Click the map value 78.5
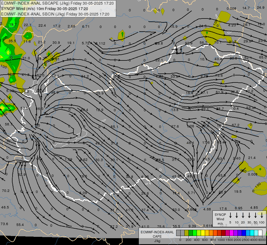The width and height of the screenshot is (267, 245). 160,160
